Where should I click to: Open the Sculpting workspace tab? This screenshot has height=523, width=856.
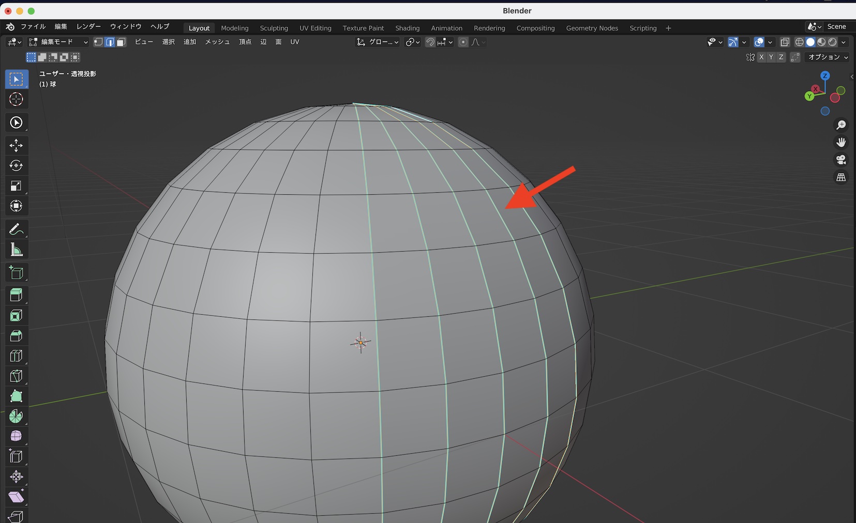(274, 28)
